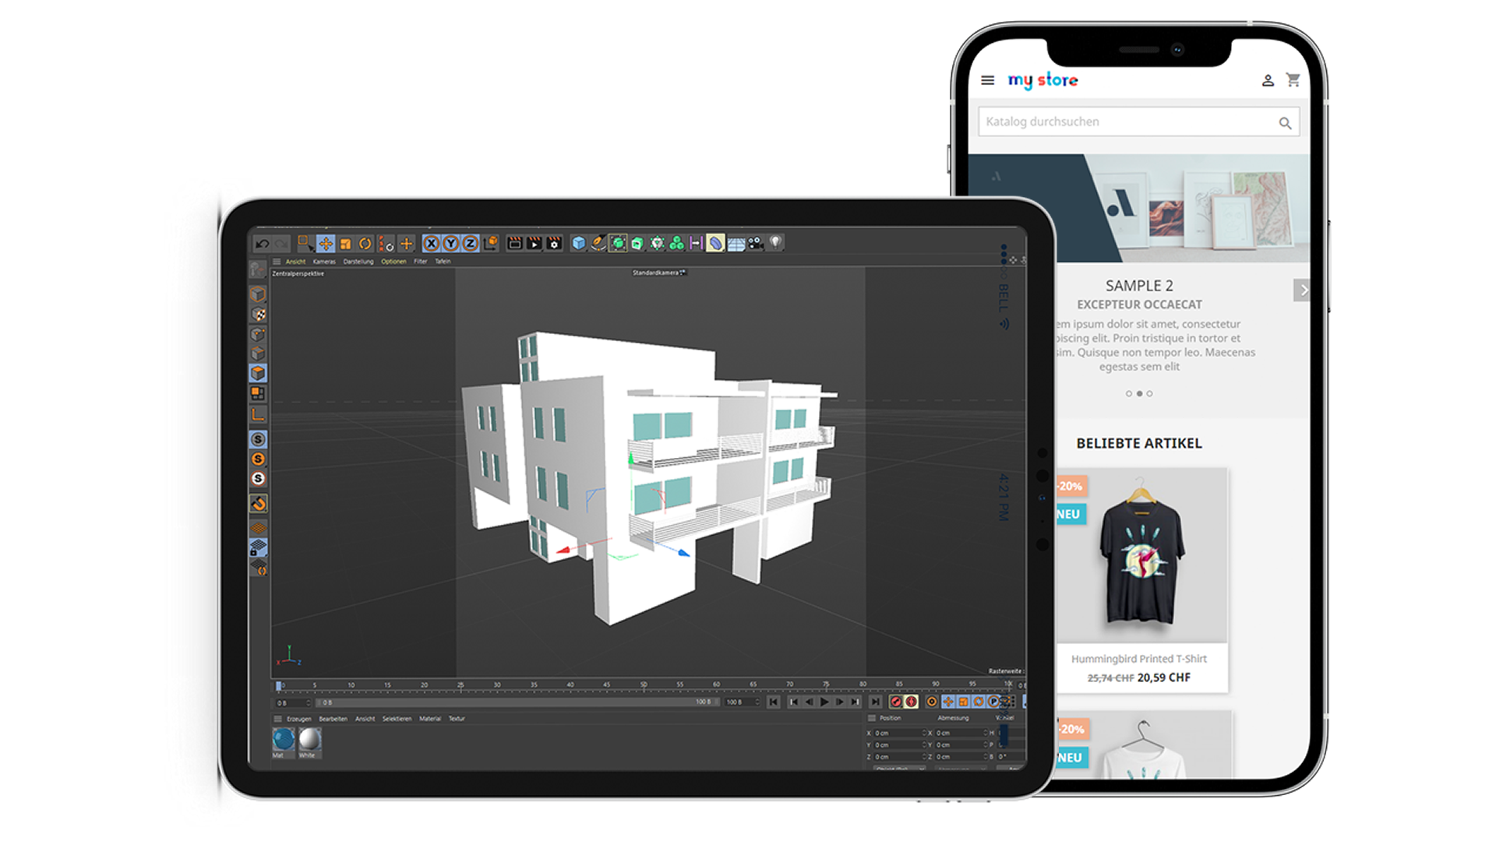Toggle the Z axis lock
This screenshot has height=841, width=1496.
click(470, 243)
